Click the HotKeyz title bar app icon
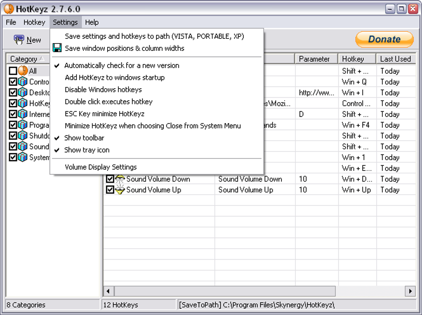 [x=9, y=9]
